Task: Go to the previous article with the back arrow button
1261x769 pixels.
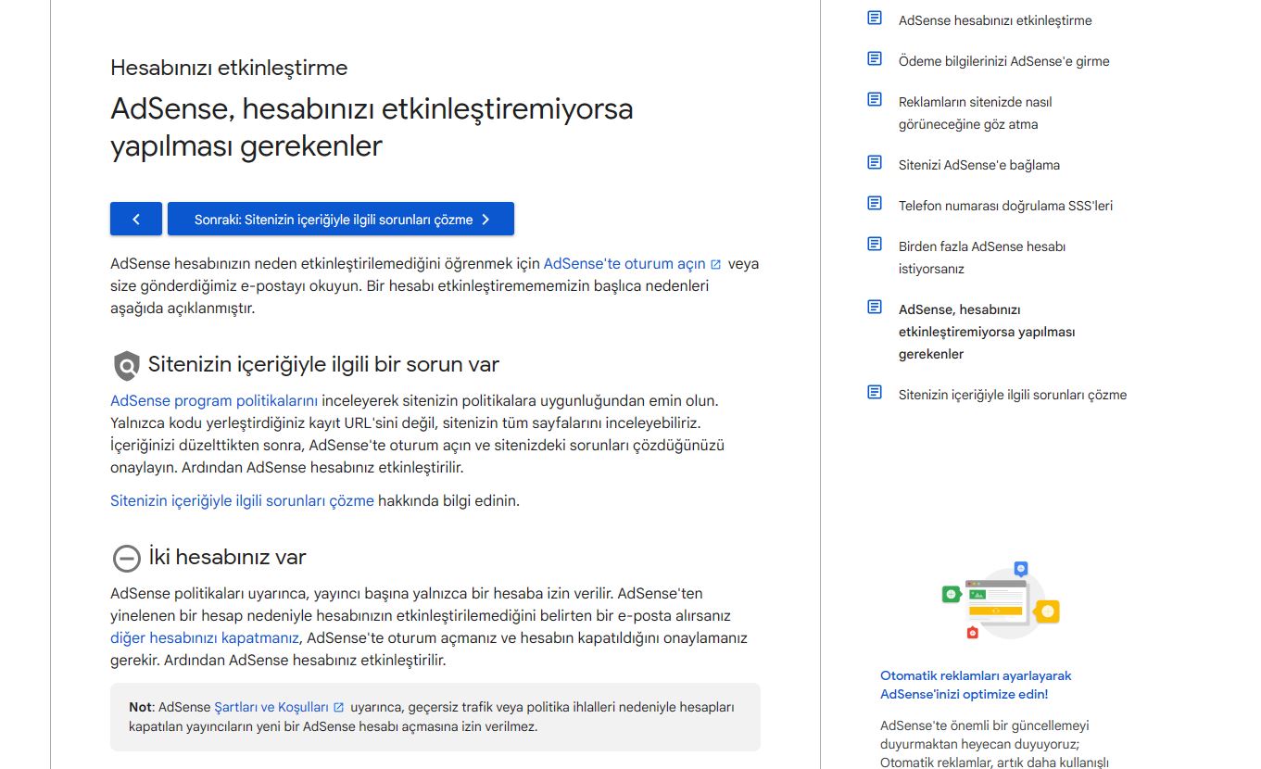Action: tap(136, 219)
